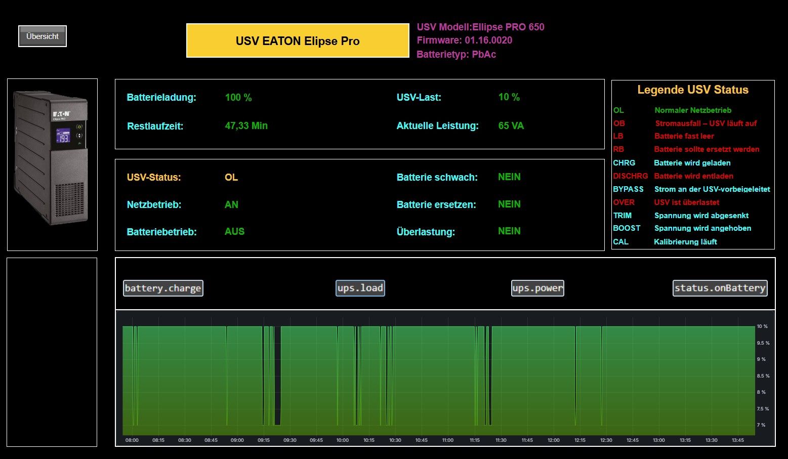Viewport: 788px width, 459px height.
Task: Click the "Normaler Netzbetrieb" legend entry
Action: 693,110
